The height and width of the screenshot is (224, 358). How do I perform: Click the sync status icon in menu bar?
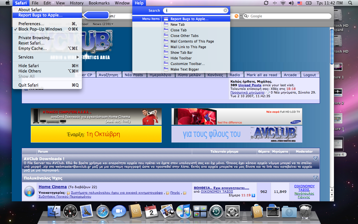click(266, 3)
